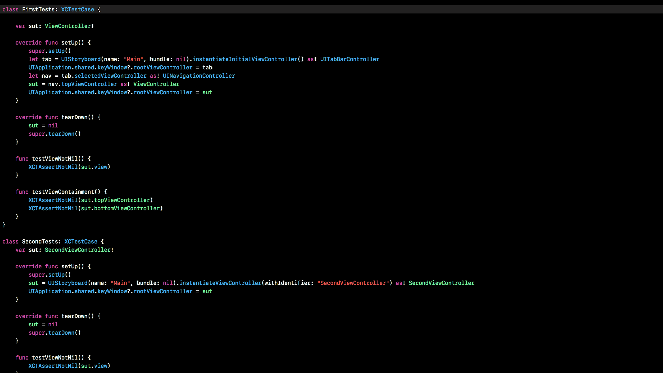Place cursor on 'let nav' variable
The image size is (663, 373).
click(47, 76)
